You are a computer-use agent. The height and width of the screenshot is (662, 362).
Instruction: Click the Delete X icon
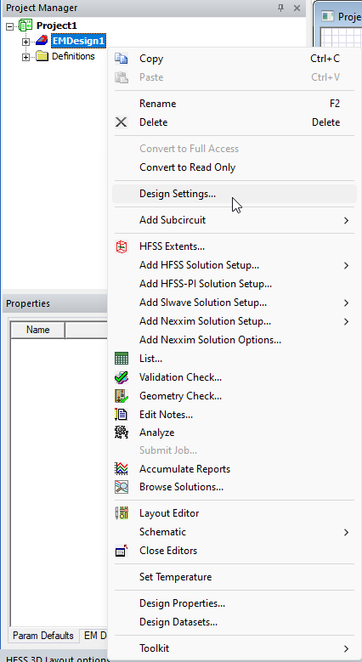pyautogui.click(x=122, y=122)
